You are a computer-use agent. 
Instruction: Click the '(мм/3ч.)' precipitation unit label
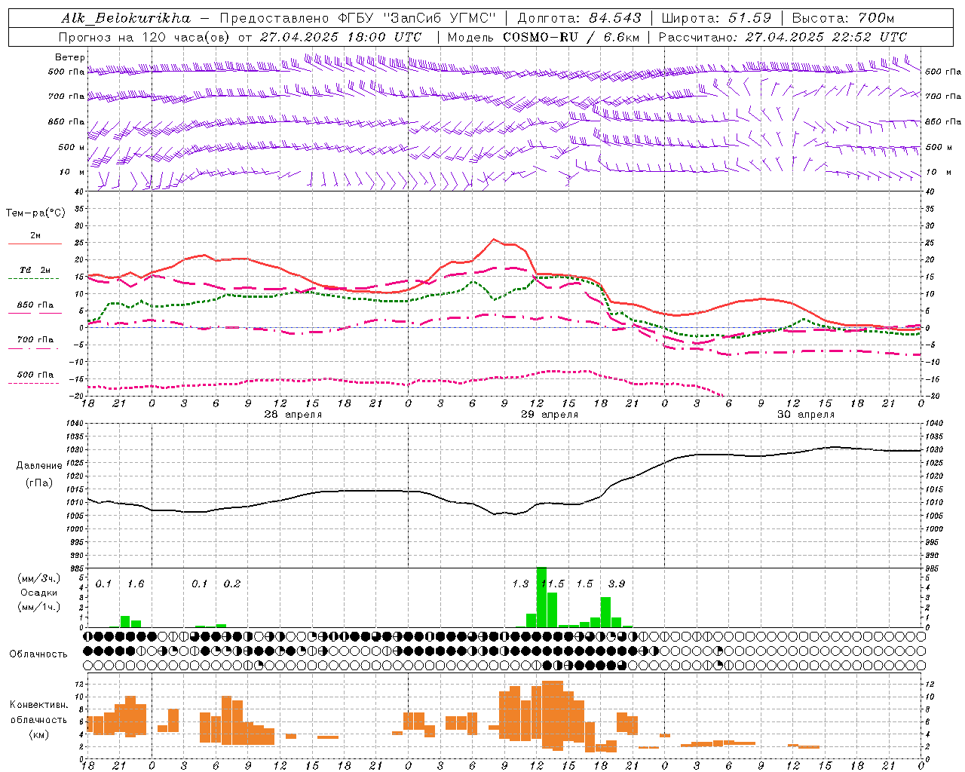pos(39,578)
